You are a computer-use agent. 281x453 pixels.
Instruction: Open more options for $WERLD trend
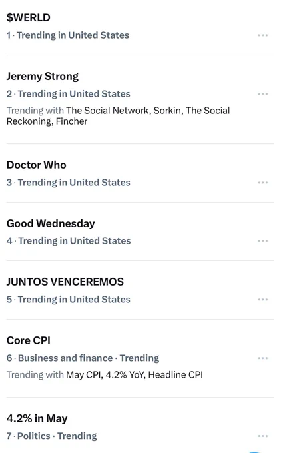(263, 35)
